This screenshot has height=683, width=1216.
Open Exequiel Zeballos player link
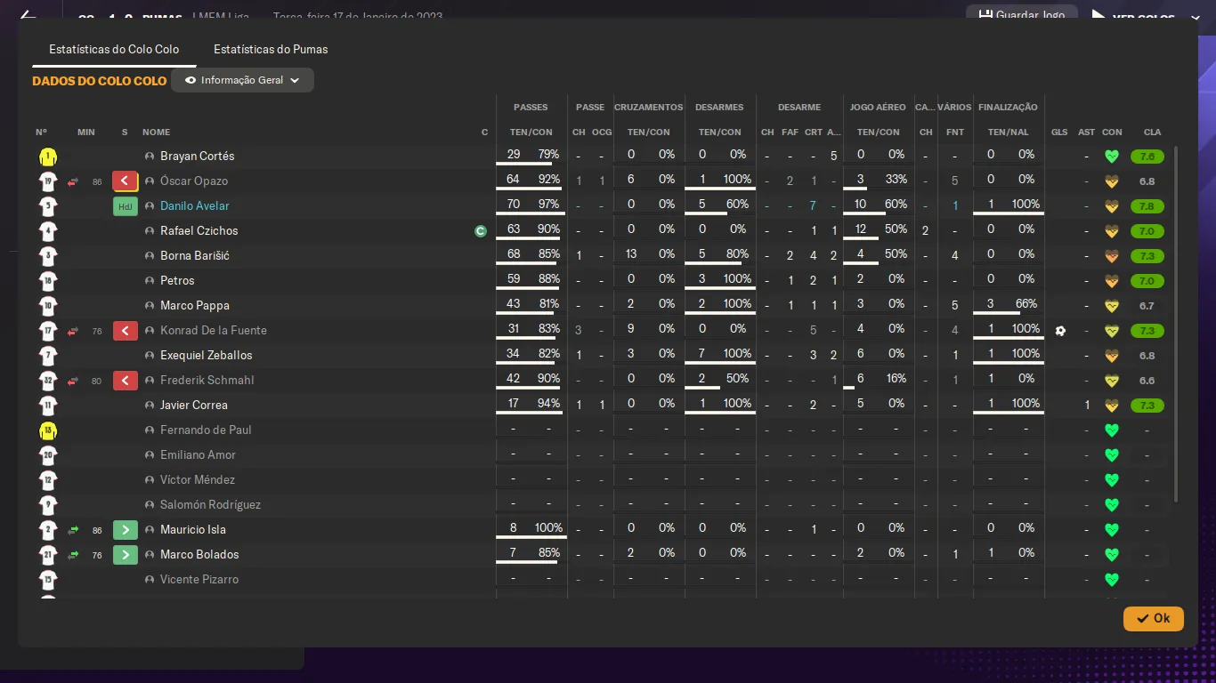point(206,356)
